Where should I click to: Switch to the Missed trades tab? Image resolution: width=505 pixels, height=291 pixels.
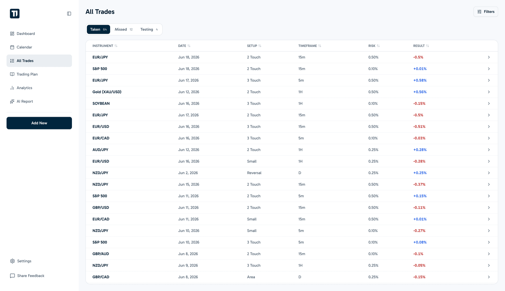point(123,29)
